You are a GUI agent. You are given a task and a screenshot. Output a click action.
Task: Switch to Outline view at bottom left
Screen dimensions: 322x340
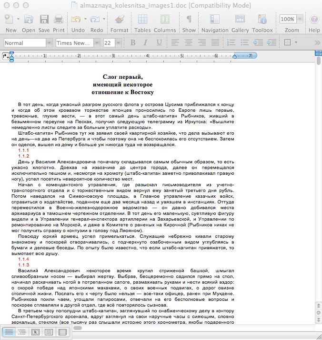[x=22, y=332]
